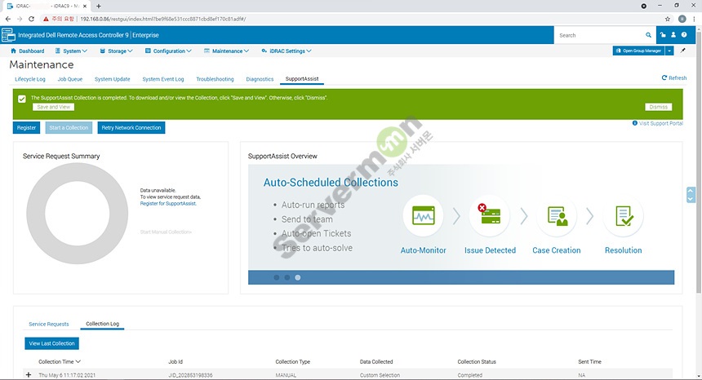Click Job Id JID_202853198336
The image size is (702, 380).
(190, 375)
